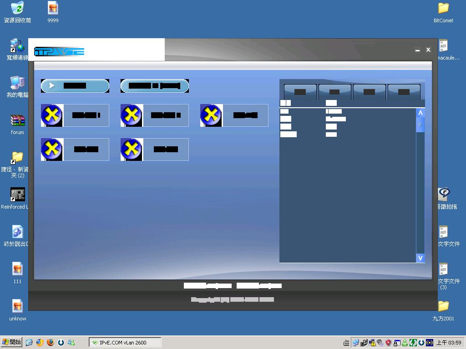Viewport: 466px width, 349px height.
Task: Open the 開始 Start menu
Action: (x=11, y=342)
